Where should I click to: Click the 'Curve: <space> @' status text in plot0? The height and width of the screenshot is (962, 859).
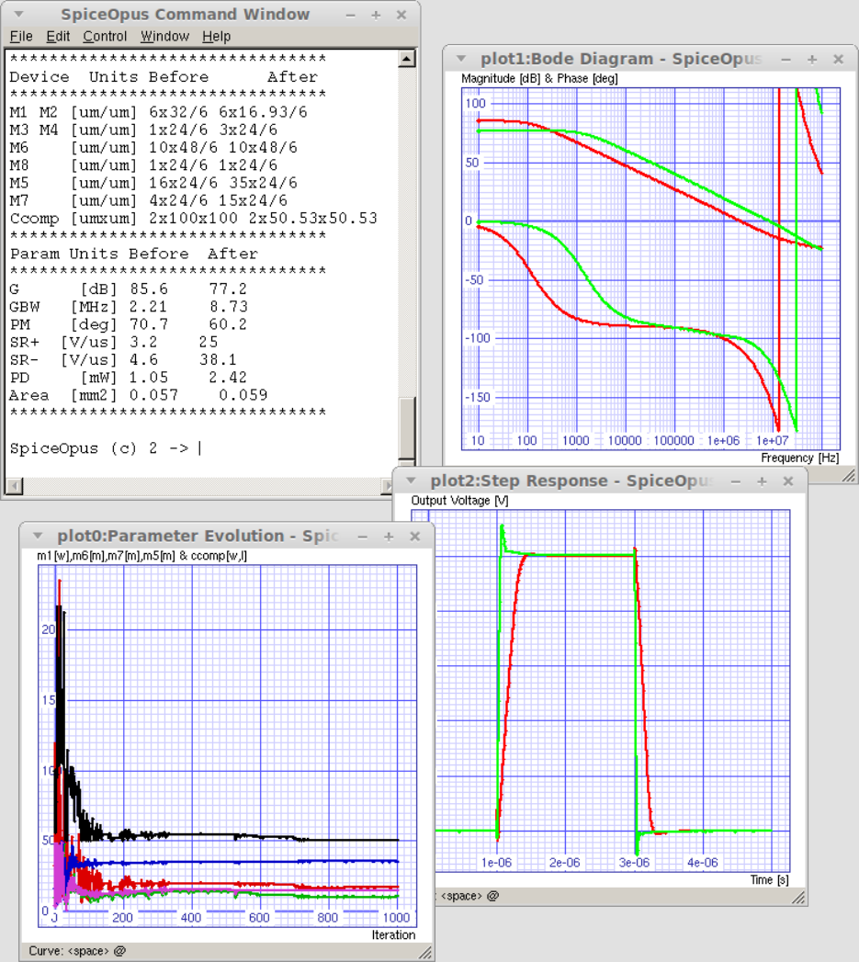click(77, 951)
